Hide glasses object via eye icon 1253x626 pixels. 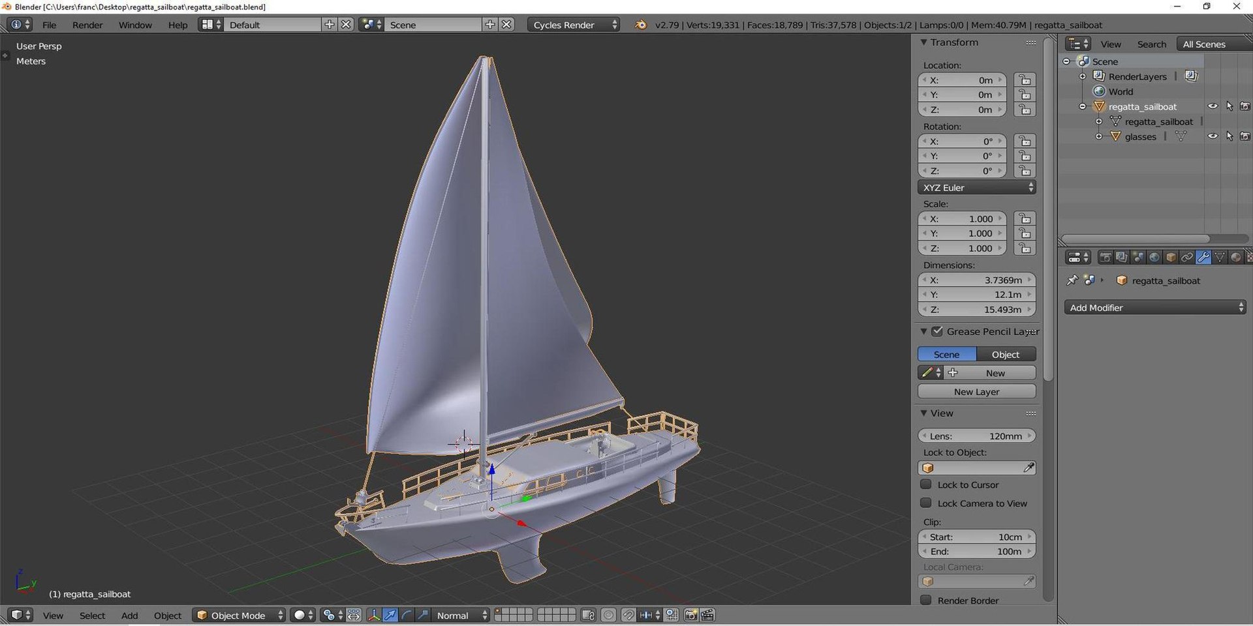point(1213,136)
